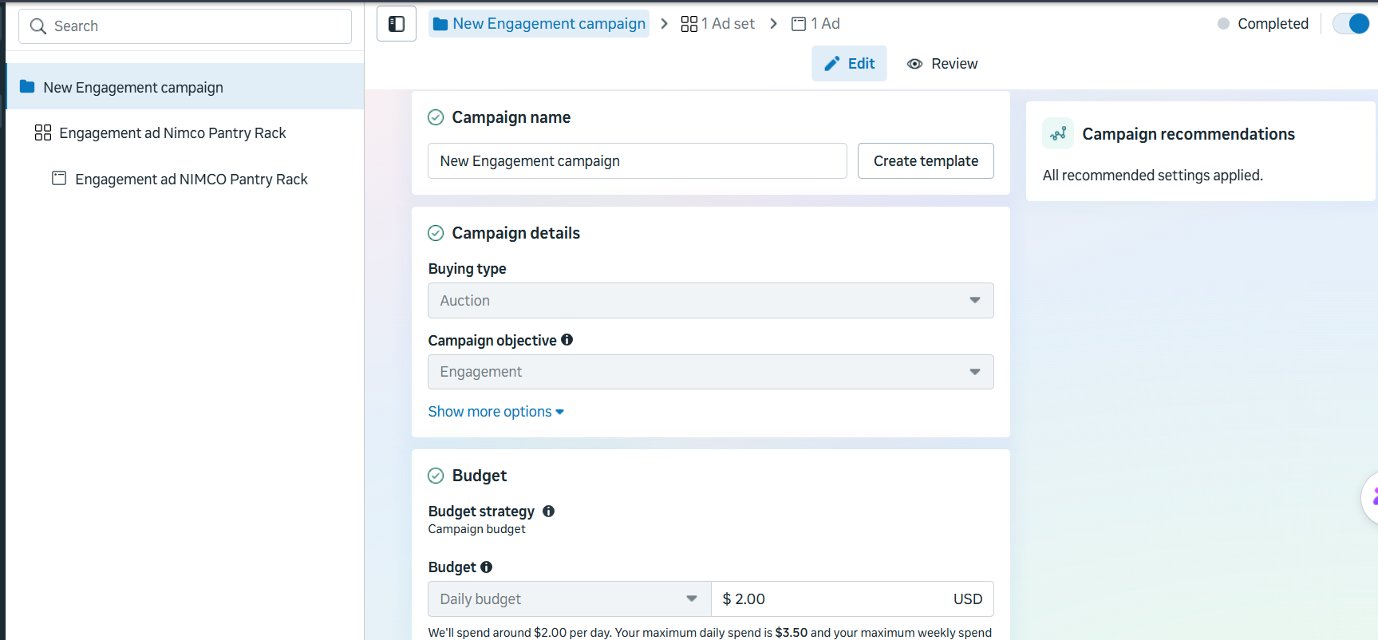This screenshot has width=1378, height=640.
Task: Click the Campaign budget strategy text
Action: 477,529
